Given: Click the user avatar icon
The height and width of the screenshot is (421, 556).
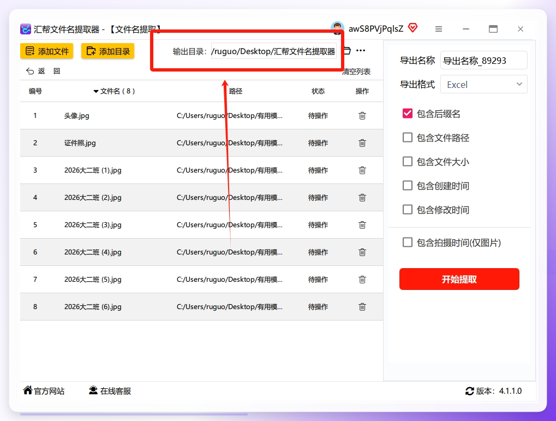Looking at the screenshot, I should (x=337, y=28).
